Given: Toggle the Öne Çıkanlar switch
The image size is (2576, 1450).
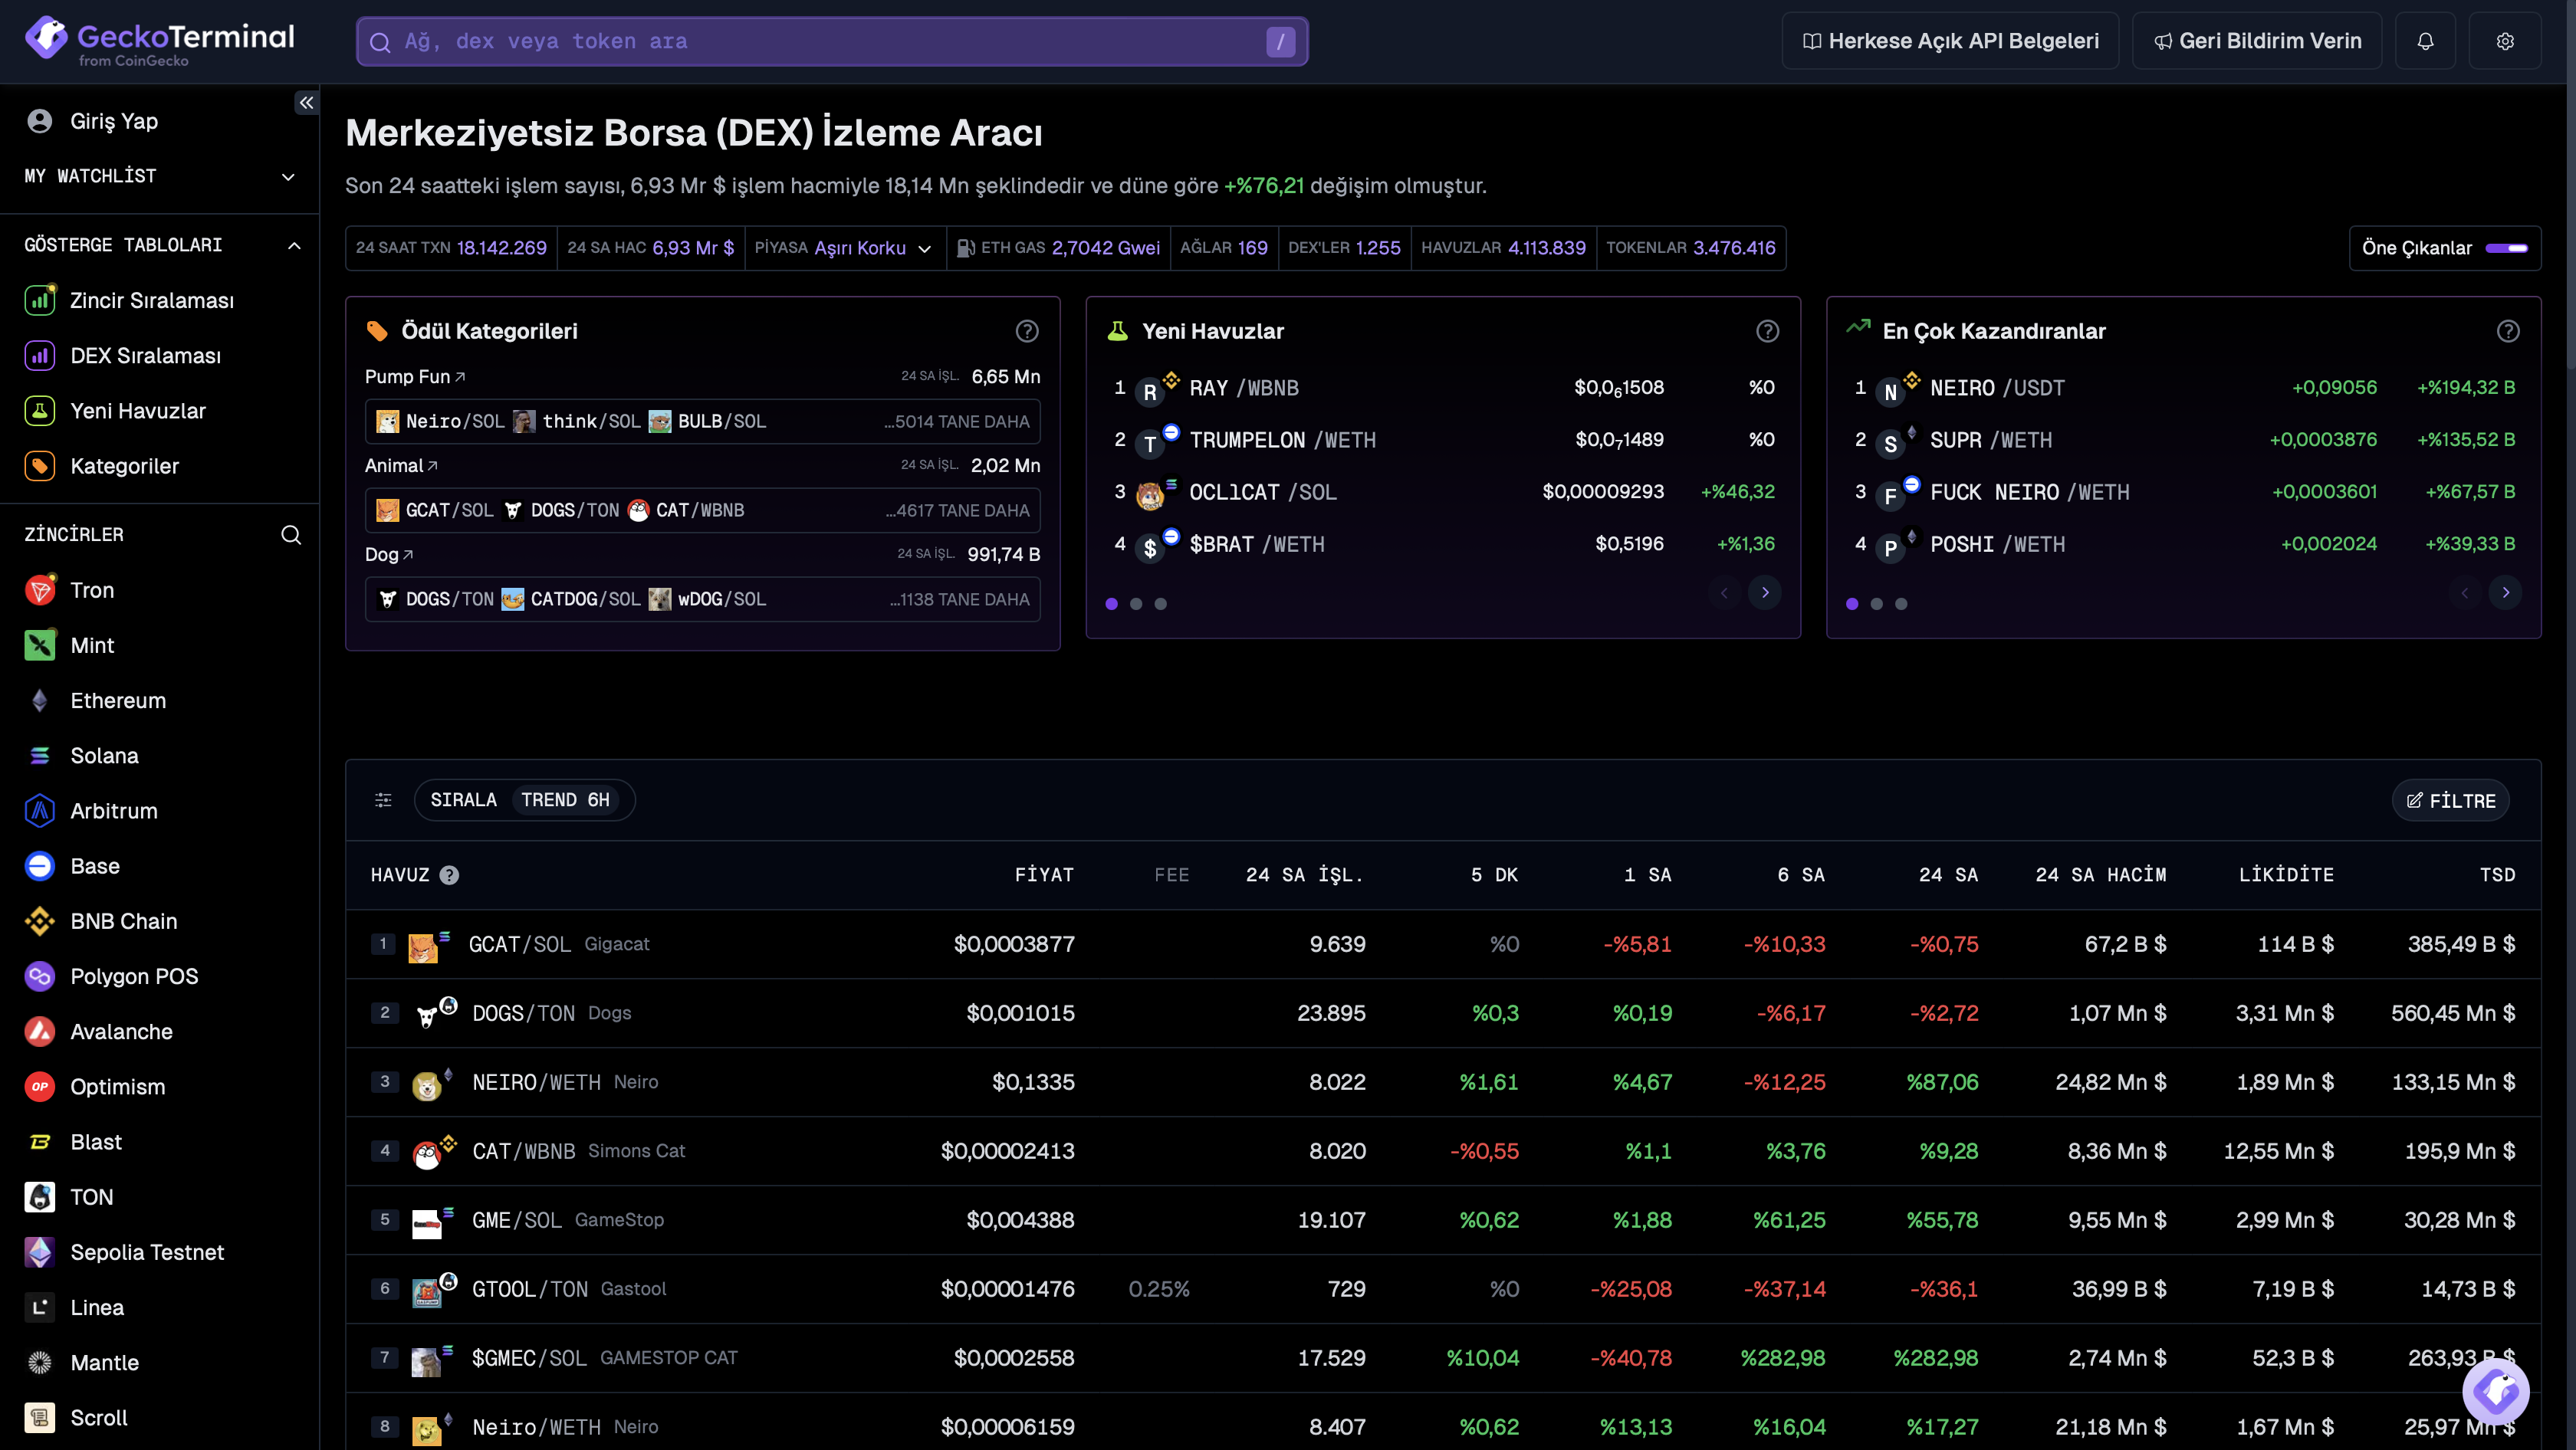Looking at the screenshot, I should pos(2506,248).
